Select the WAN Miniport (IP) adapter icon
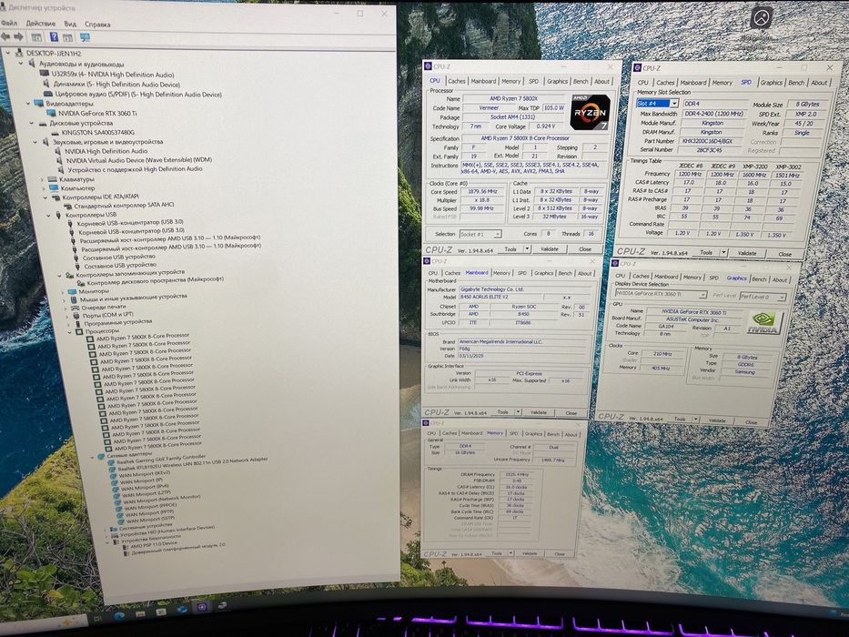849x637 pixels. (114, 481)
